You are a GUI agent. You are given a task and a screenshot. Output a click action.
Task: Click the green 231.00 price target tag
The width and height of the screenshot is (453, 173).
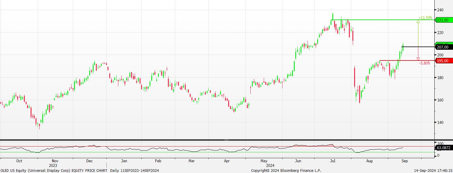[x=444, y=20]
